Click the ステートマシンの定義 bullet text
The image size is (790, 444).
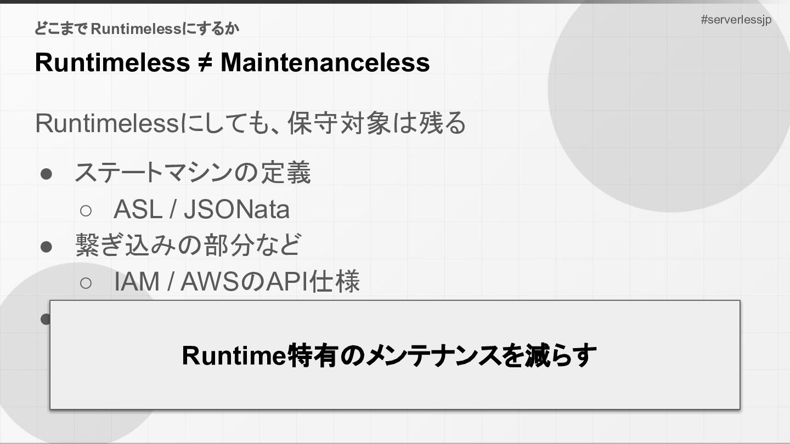193,173
